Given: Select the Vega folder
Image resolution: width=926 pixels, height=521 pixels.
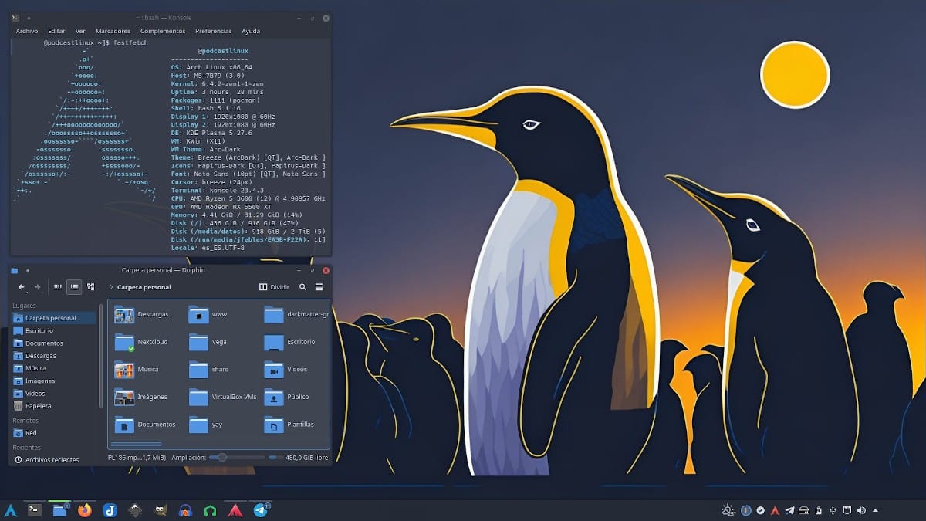Looking at the screenshot, I should click(208, 342).
